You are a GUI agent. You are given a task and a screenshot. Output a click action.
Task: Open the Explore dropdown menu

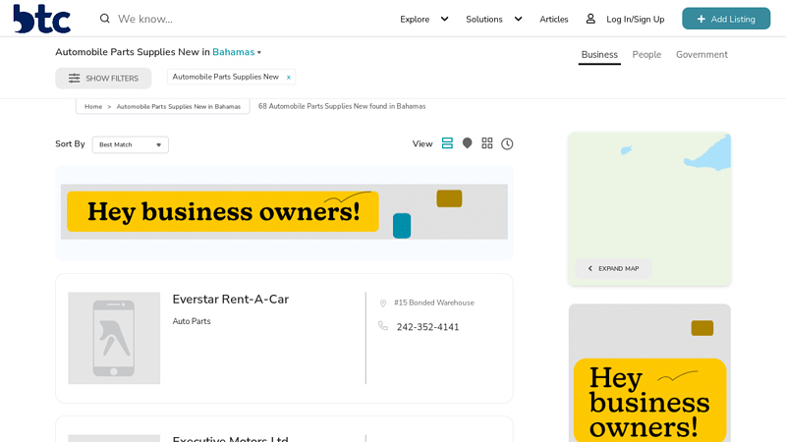point(424,19)
